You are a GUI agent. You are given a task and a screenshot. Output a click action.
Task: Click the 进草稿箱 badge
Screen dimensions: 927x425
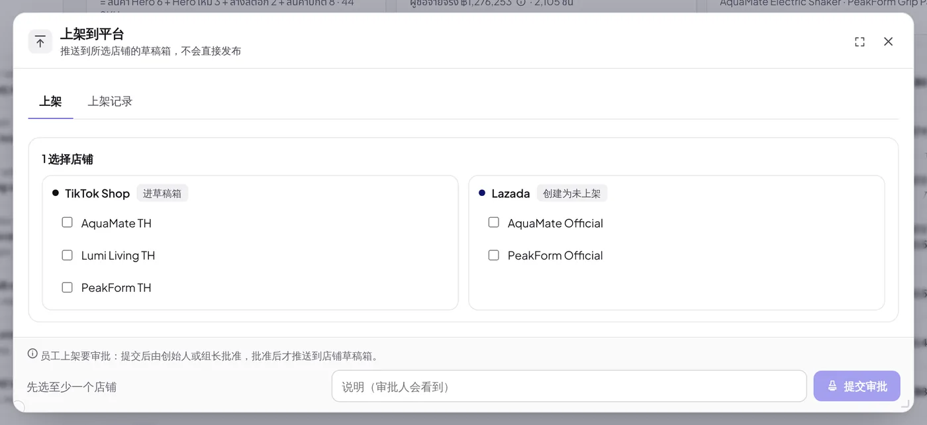(162, 193)
